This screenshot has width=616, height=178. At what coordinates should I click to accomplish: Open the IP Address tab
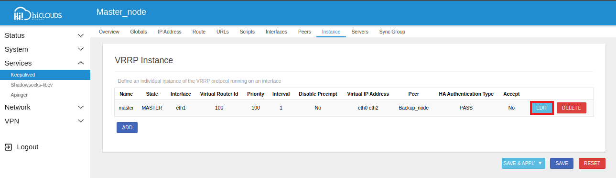[170, 32]
